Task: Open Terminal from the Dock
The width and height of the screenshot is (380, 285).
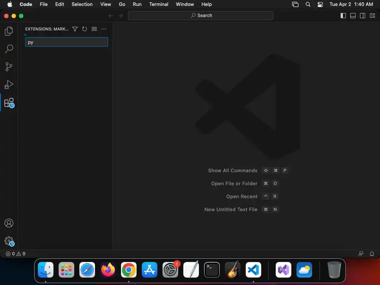Action: coord(212,270)
